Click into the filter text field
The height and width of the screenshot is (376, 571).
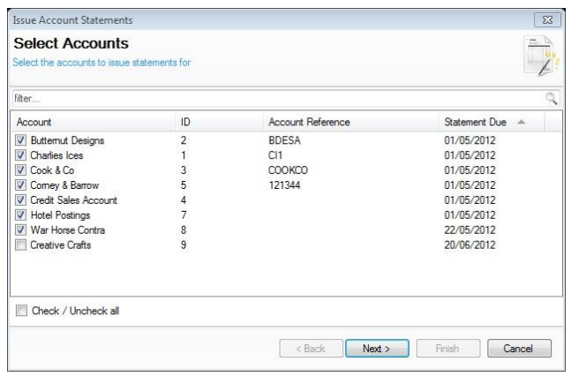[265, 99]
